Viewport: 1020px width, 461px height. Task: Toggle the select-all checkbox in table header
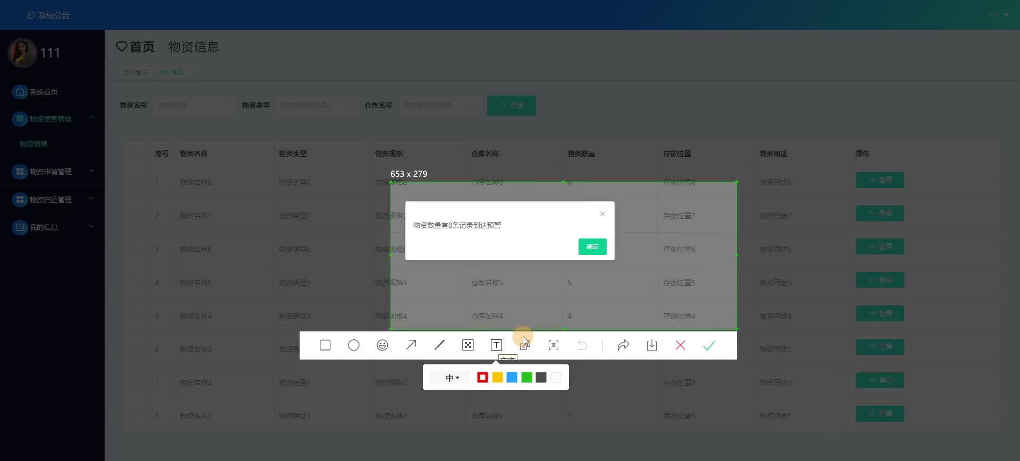click(134, 154)
